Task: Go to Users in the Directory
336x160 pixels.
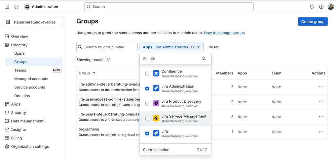Action: 20,53
